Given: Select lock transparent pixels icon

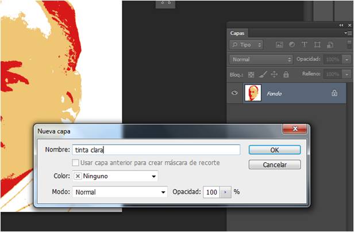Looking at the screenshot, I should click(251, 74).
